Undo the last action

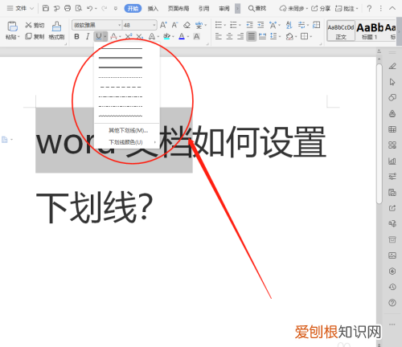[90, 8]
